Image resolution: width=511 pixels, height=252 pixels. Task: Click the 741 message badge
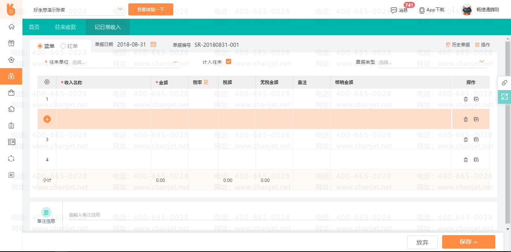[x=409, y=5]
